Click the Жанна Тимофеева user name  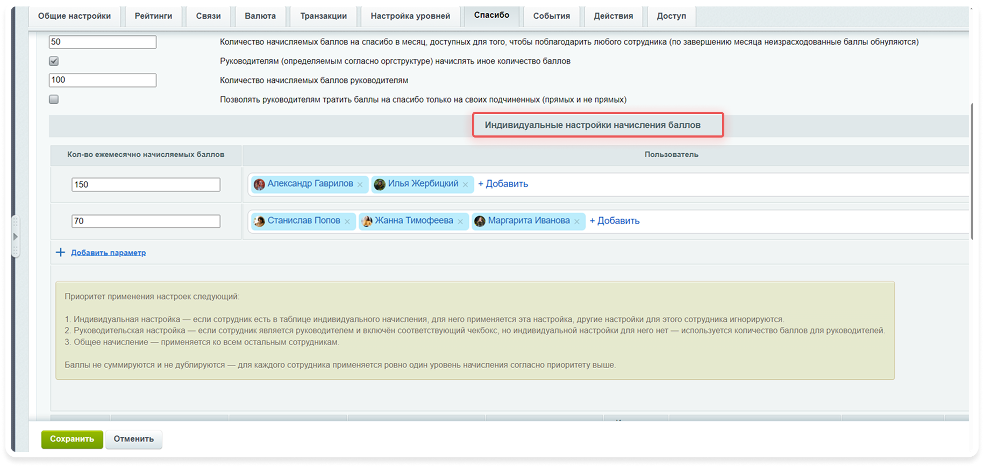(x=414, y=221)
